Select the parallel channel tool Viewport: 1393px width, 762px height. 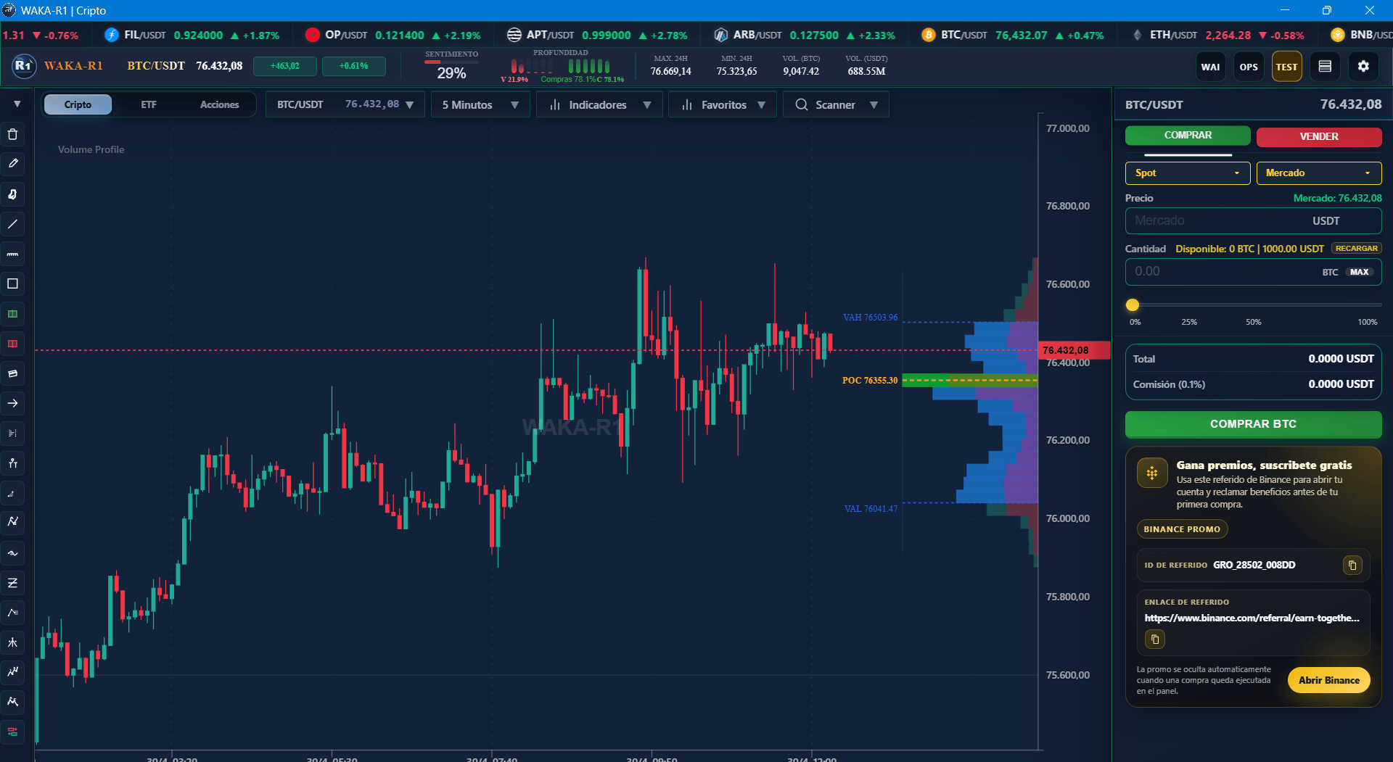coord(12,373)
